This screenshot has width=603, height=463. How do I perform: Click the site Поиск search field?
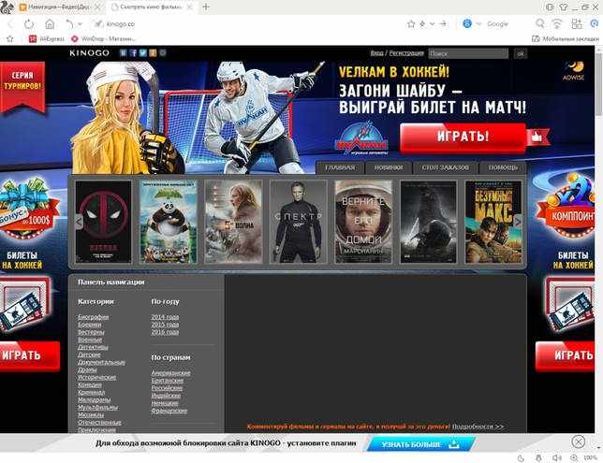pyautogui.click(x=468, y=54)
